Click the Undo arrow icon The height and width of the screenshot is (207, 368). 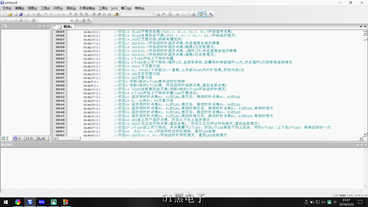tap(45, 14)
